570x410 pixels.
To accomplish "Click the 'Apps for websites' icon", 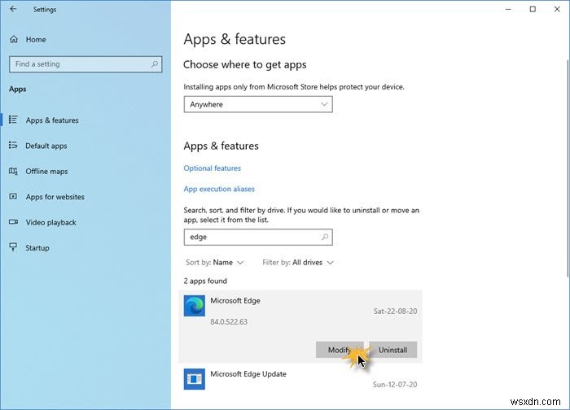I will coord(13,197).
